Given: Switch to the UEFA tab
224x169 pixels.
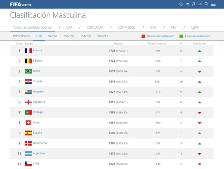Looking at the screenshot, I should click(x=195, y=27).
